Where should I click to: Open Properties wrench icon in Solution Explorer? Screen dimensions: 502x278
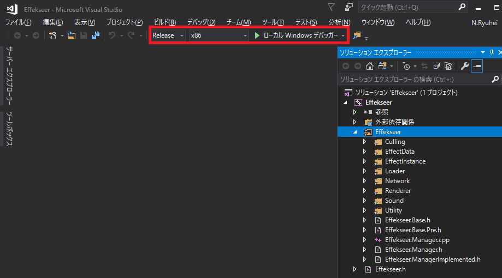464,66
